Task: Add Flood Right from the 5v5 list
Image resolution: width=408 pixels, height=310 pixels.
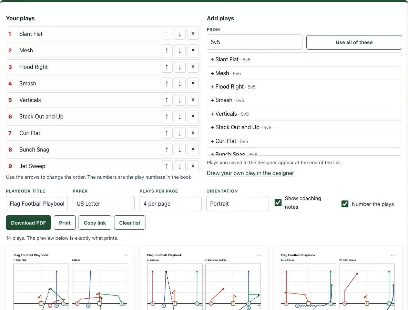Action: point(304,86)
